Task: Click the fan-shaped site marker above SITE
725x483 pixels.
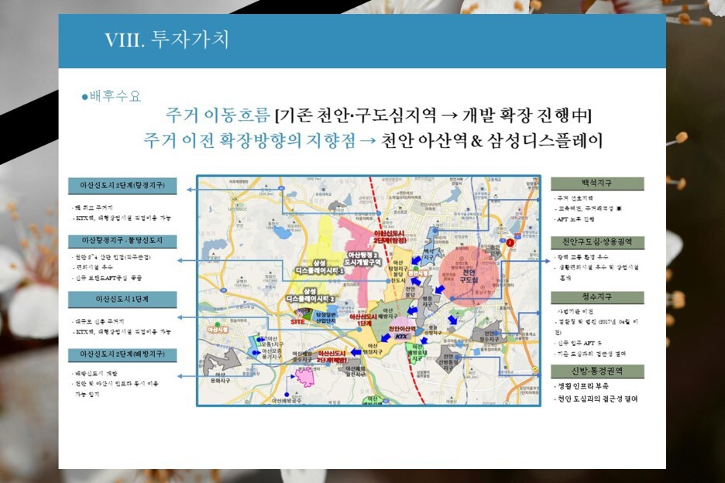Action: (x=303, y=313)
